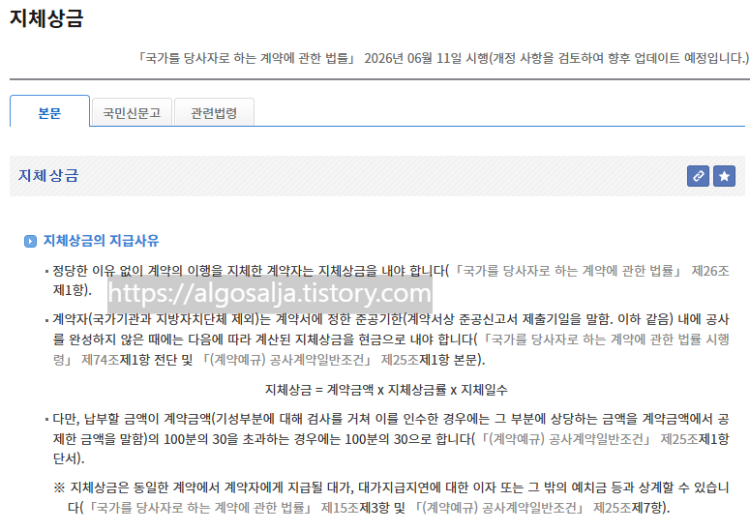The width and height of the screenshot is (750, 531).
Task: Bookmark the page with the star icon
Action: 724,176
